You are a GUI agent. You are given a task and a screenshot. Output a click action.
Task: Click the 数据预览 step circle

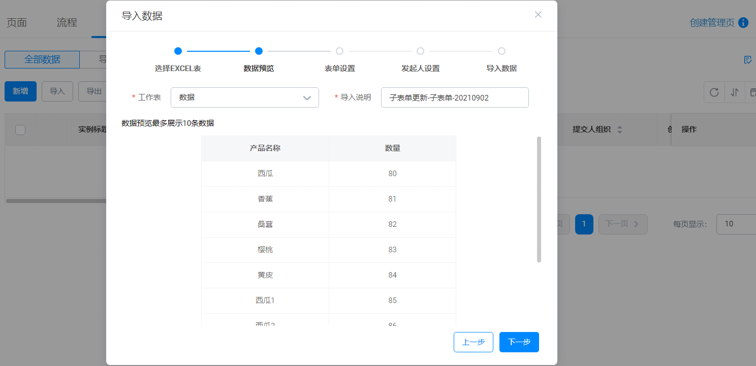point(259,51)
